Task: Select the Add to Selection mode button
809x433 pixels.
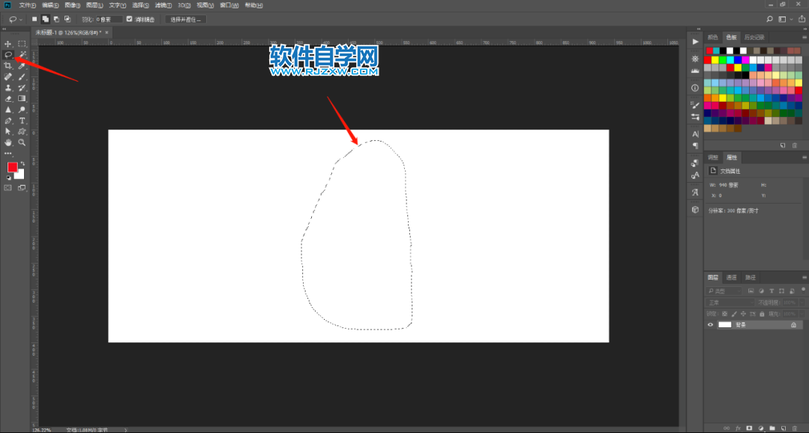Action: (46, 19)
